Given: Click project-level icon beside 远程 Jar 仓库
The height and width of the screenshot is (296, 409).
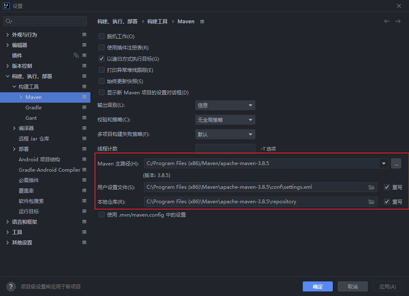Looking at the screenshot, I should point(84,138).
